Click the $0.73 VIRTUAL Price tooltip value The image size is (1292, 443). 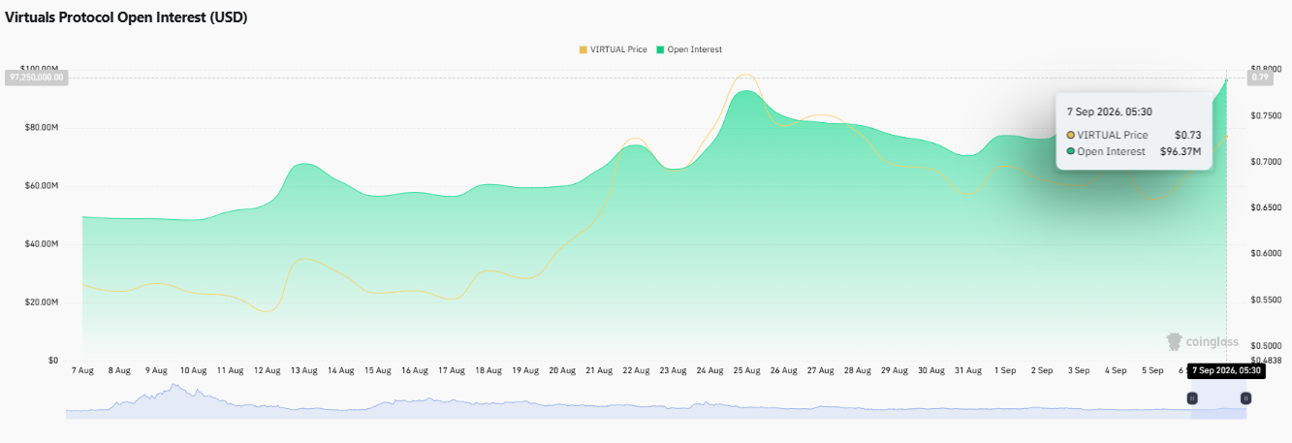click(1188, 135)
